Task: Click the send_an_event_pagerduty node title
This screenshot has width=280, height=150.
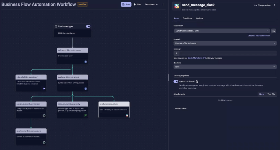Action: (x=69, y=104)
